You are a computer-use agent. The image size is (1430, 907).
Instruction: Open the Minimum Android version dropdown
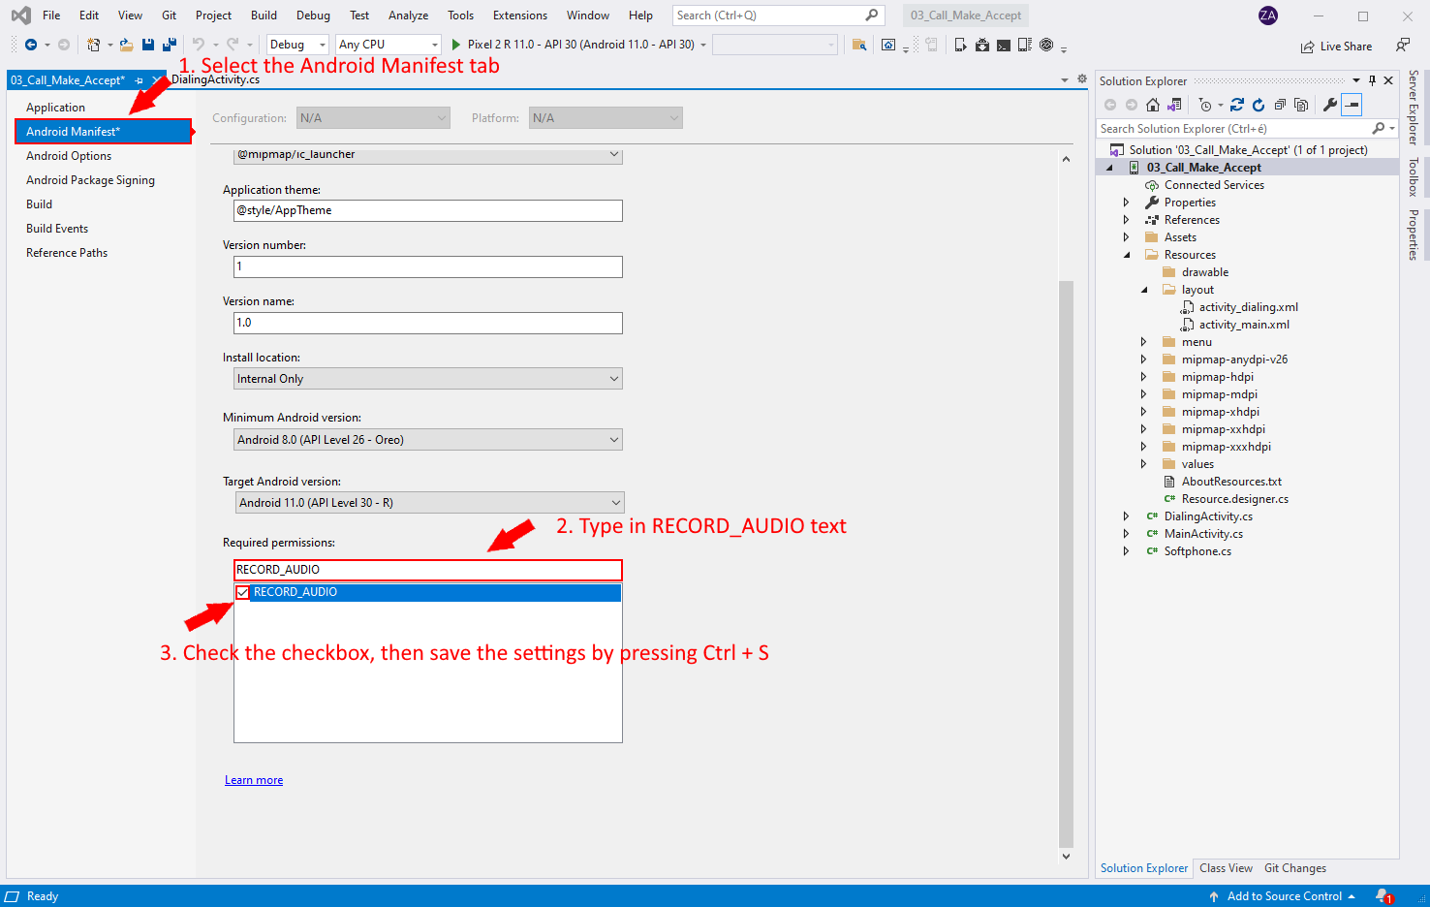[x=612, y=439]
